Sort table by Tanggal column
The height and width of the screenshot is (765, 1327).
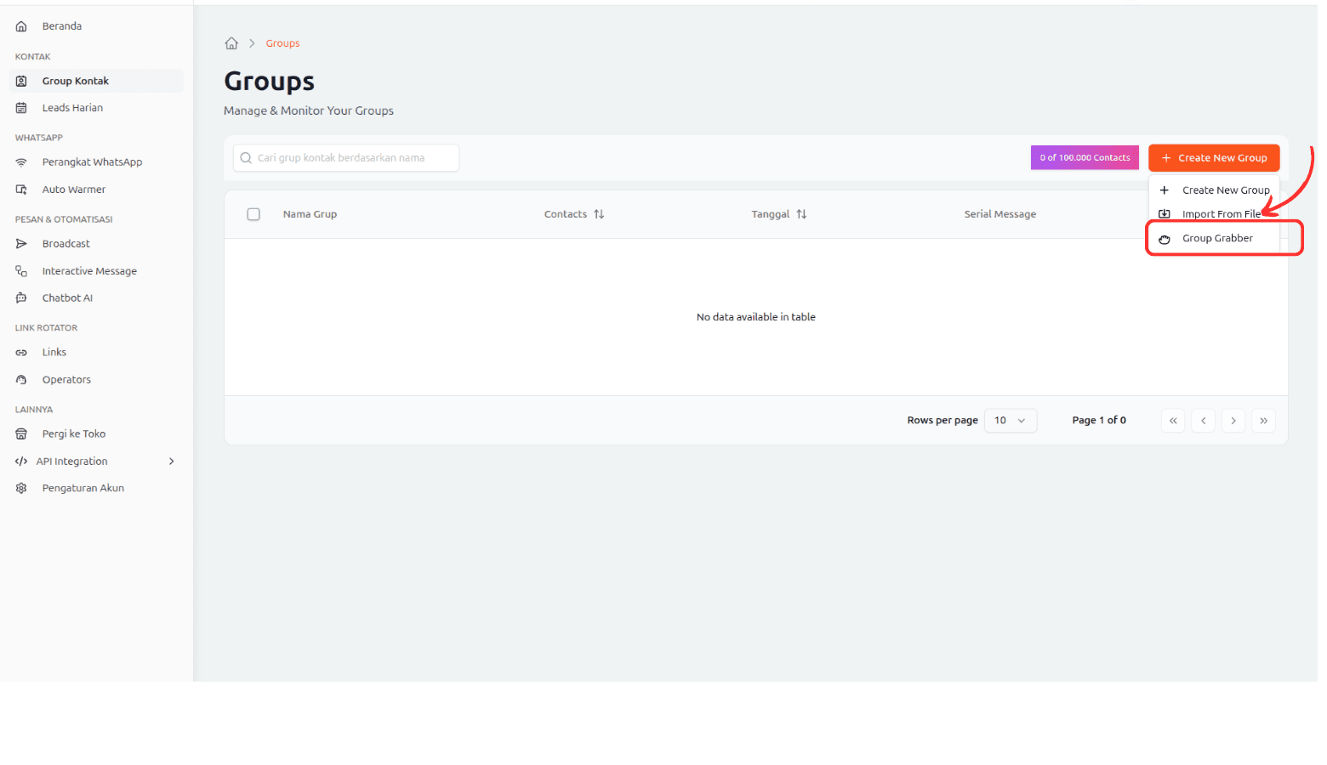tap(801, 214)
